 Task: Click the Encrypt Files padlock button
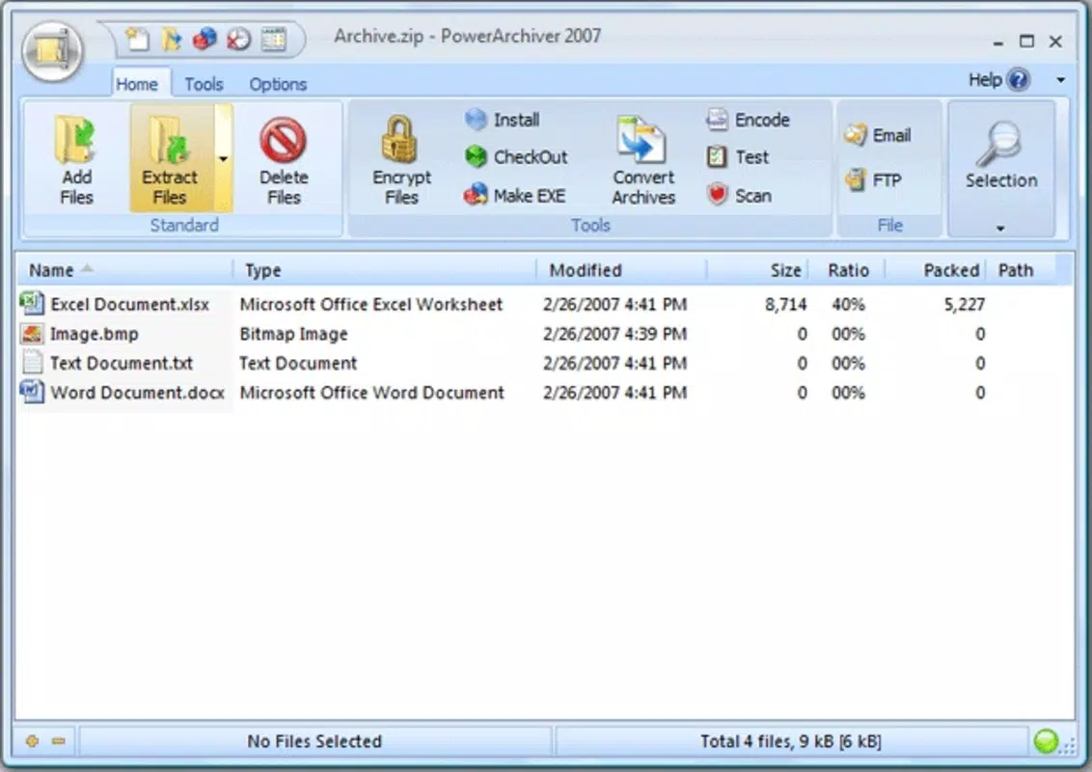coord(401,159)
